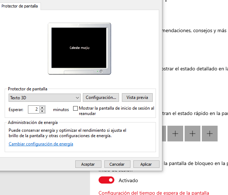
Task: Enable showing the sign-in screen on resume
Action: point(76,108)
